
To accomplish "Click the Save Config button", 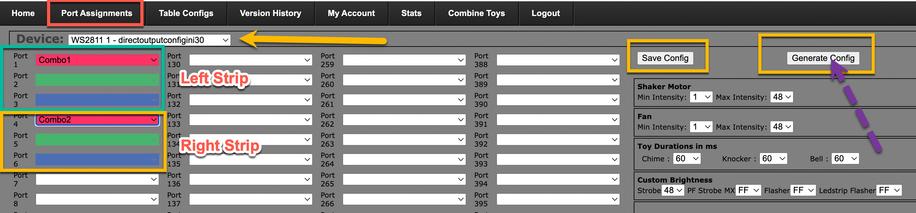I will [x=665, y=58].
